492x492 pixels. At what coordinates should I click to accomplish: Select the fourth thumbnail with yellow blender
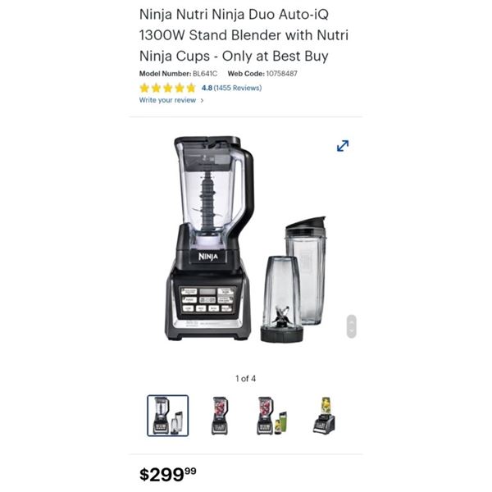coord(324,416)
